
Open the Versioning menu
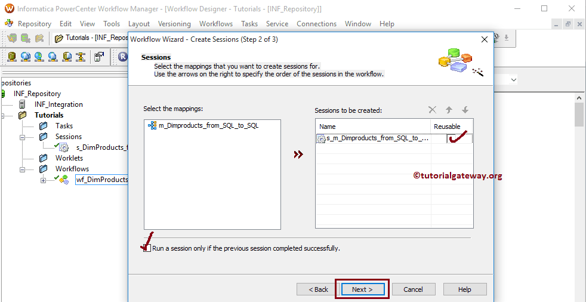[174, 23]
